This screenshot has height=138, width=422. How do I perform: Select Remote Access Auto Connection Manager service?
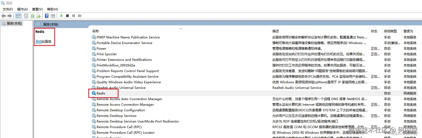(x=129, y=99)
